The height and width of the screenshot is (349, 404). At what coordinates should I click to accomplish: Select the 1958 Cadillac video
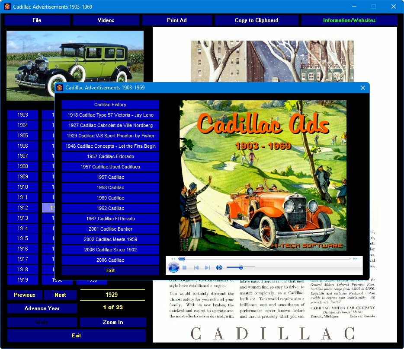tap(110, 187)
